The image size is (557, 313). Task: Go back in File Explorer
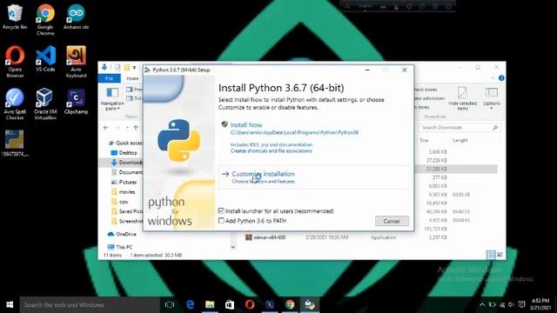106,128
